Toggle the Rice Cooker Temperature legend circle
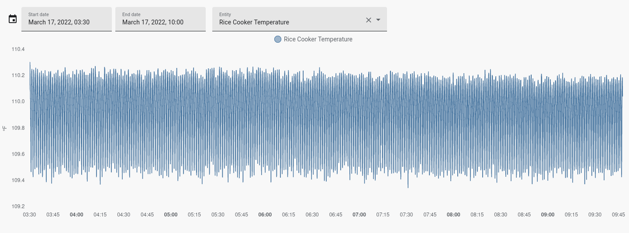Image resolution: width=629 pixels, height=233 pixels. coord(277,39)
